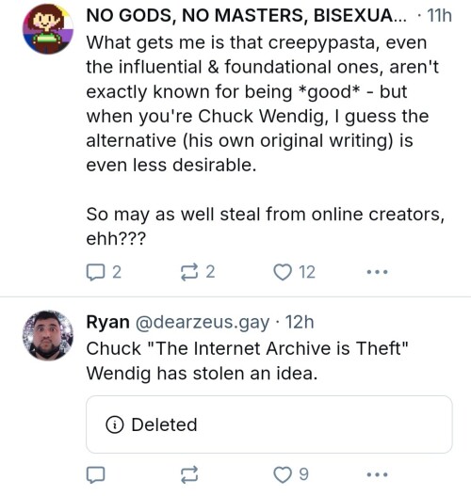This screenshot has height=496, width=471.
Task: Open the 11h timestamp link
Action: (x=439, y=15)
